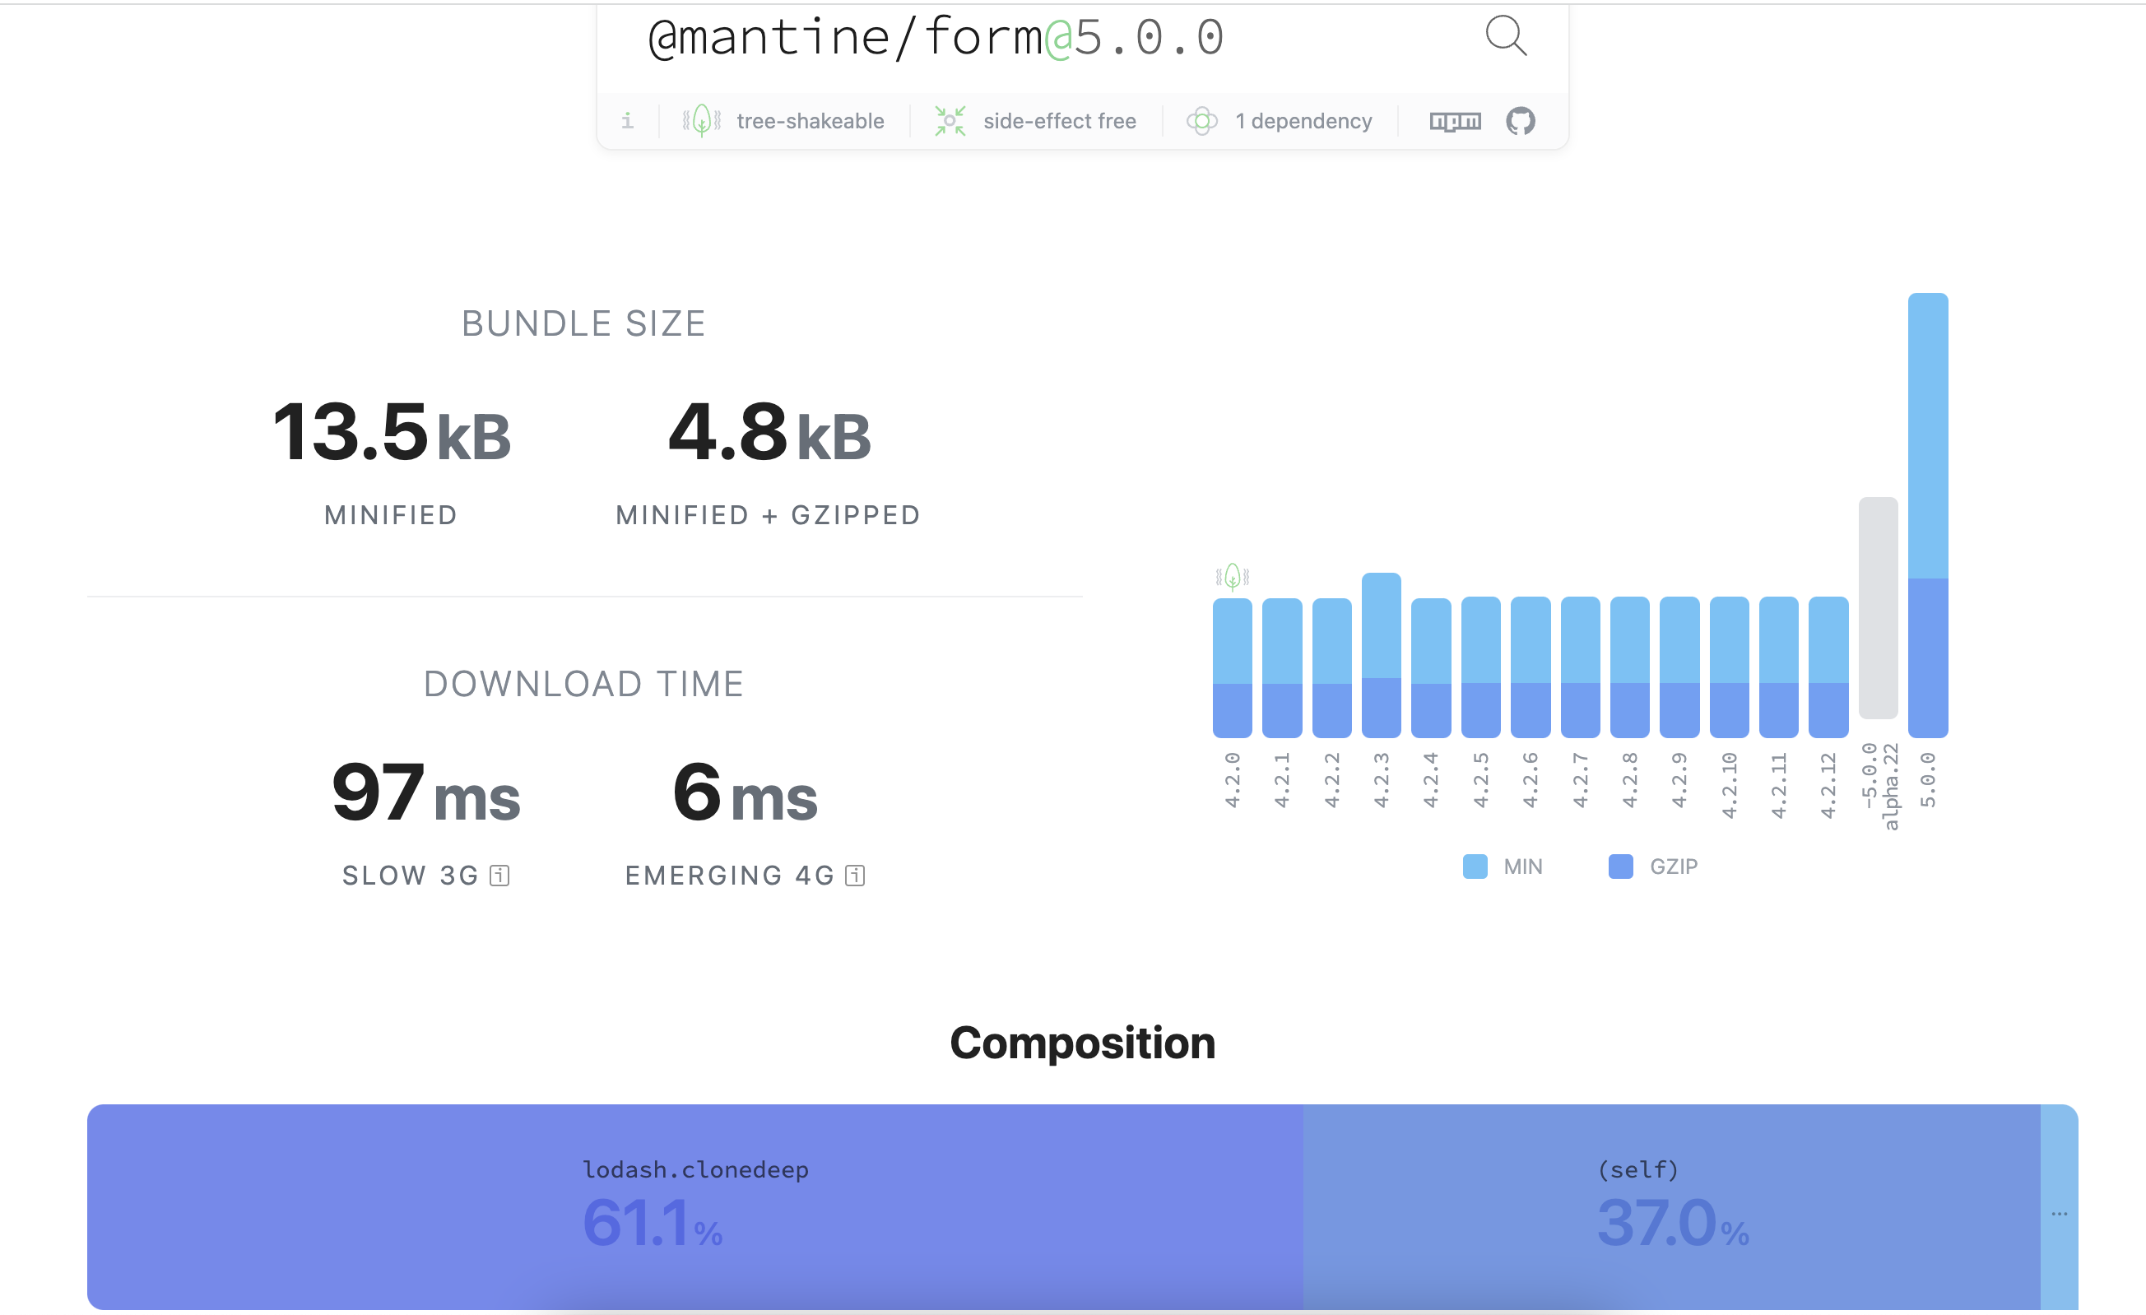Click the side-effect free badge icon

(949, 120)
